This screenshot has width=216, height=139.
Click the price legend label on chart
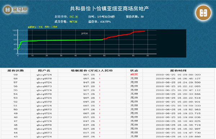coord(85,33)
